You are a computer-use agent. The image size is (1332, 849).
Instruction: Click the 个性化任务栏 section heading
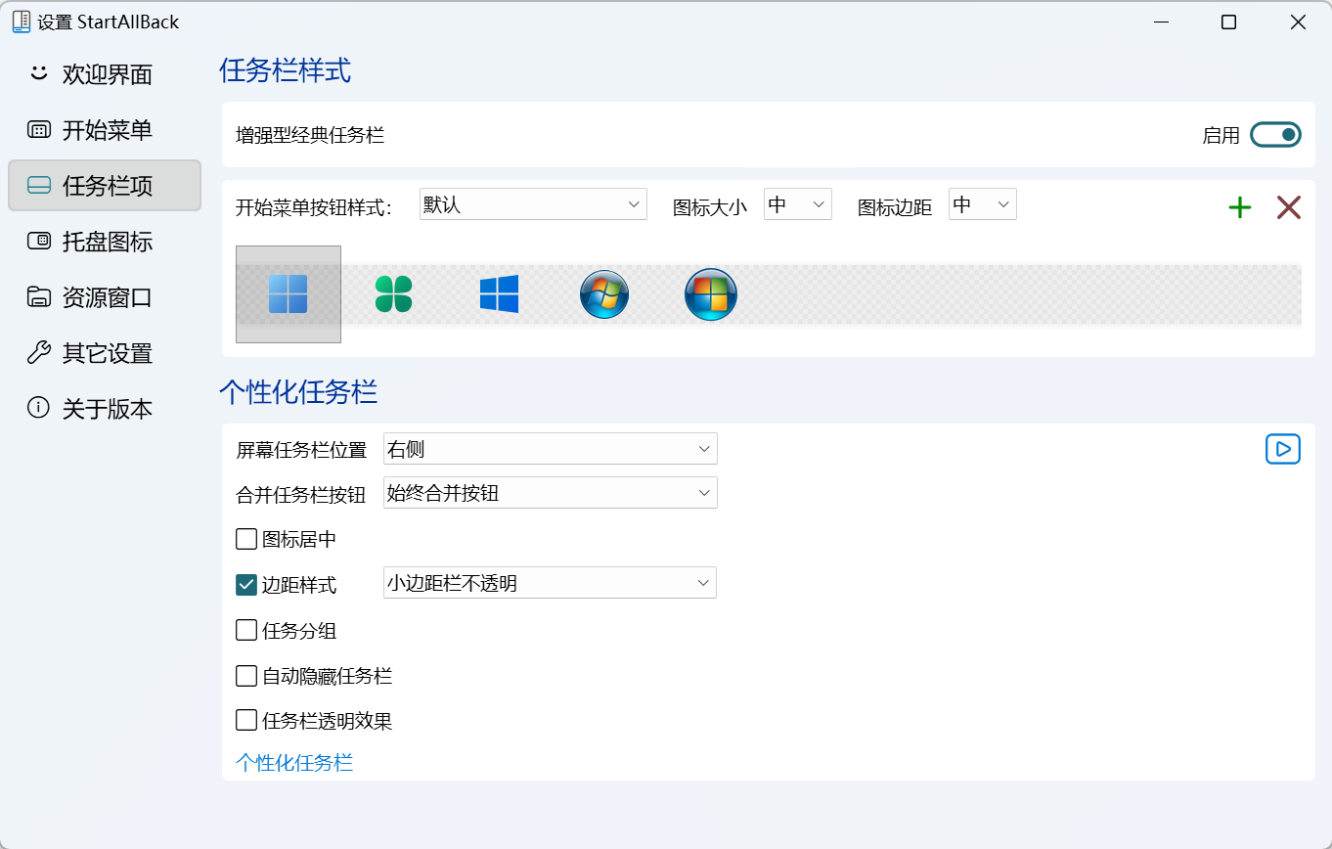pos(298,392)
